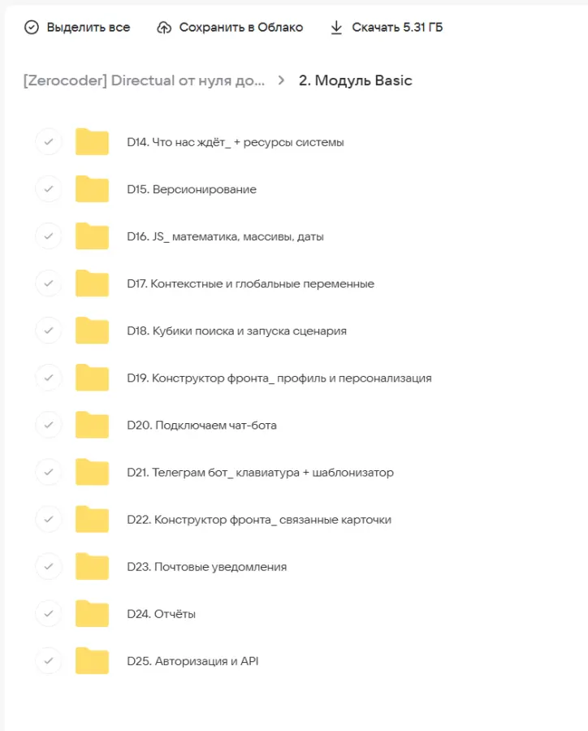Click the '2. Модуль Basic' breadcrumb

355,80
